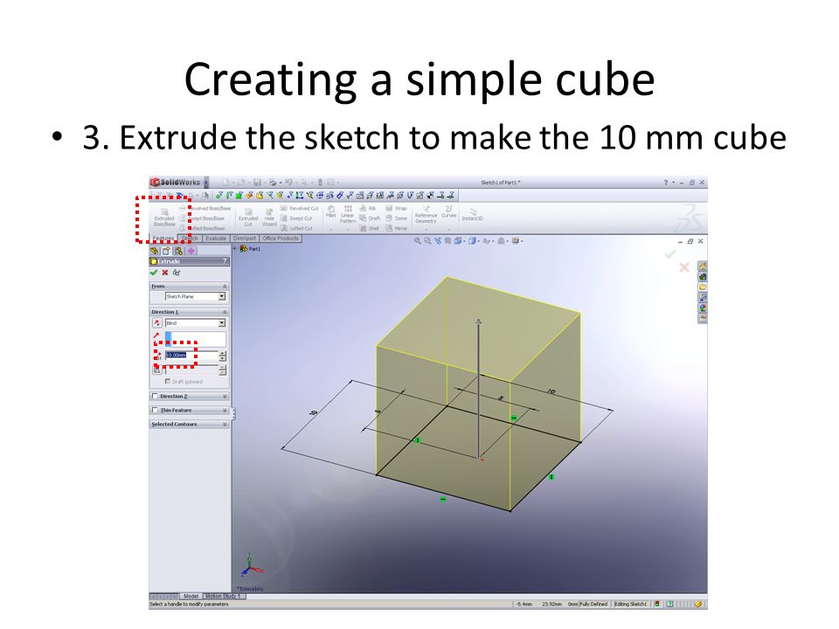Image resolution: width=839 pixels, height=629 pixels.
Task: Click the depth value field 10.00mm
Action: 191,356
